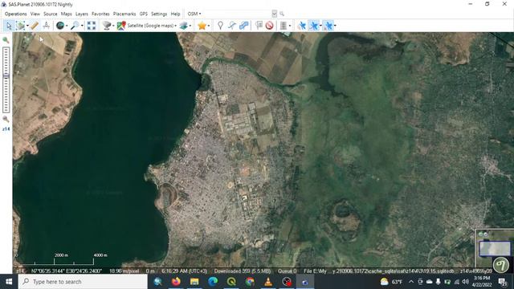Click the search magnifier next to search box
This screenshot has width=514, height=289.
(x=282, y=14)
